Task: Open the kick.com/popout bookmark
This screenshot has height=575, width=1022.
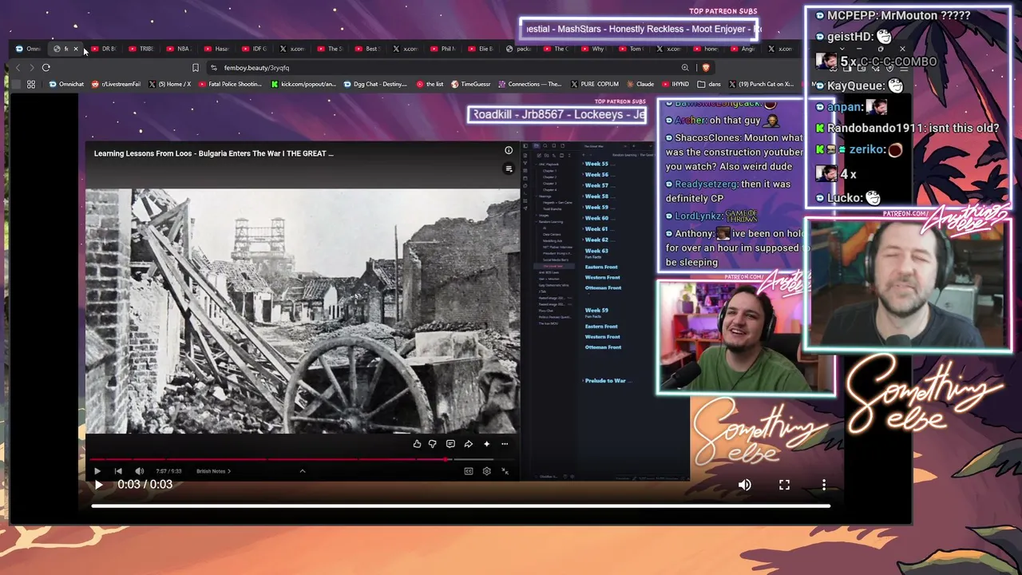Action: pos(304,84)
